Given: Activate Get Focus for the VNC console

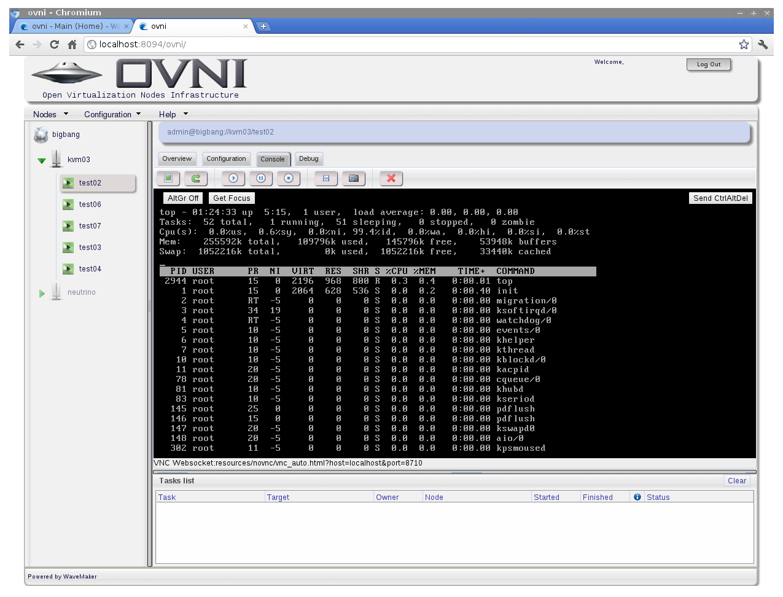Looking at the screenshot, I should 232,198.
